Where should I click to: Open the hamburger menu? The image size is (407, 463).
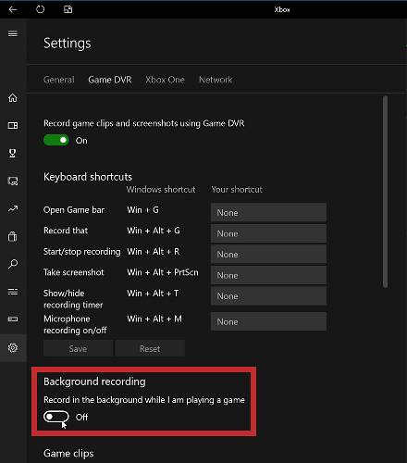point(13,33)
